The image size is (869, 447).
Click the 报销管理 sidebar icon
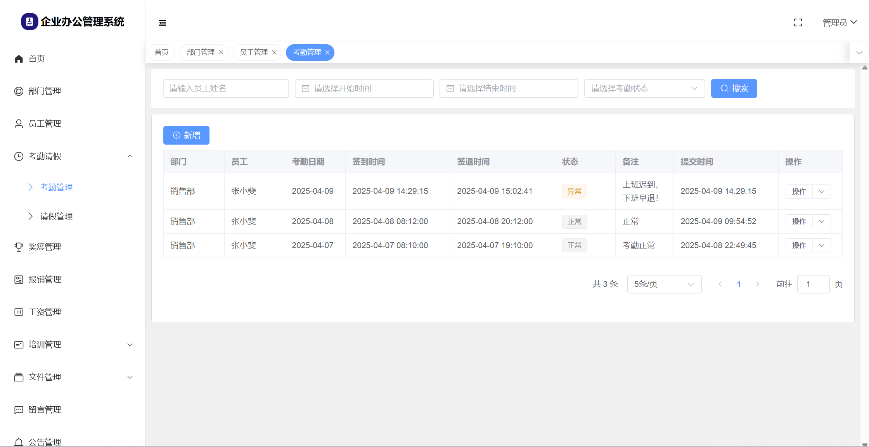tap(19, 280)
